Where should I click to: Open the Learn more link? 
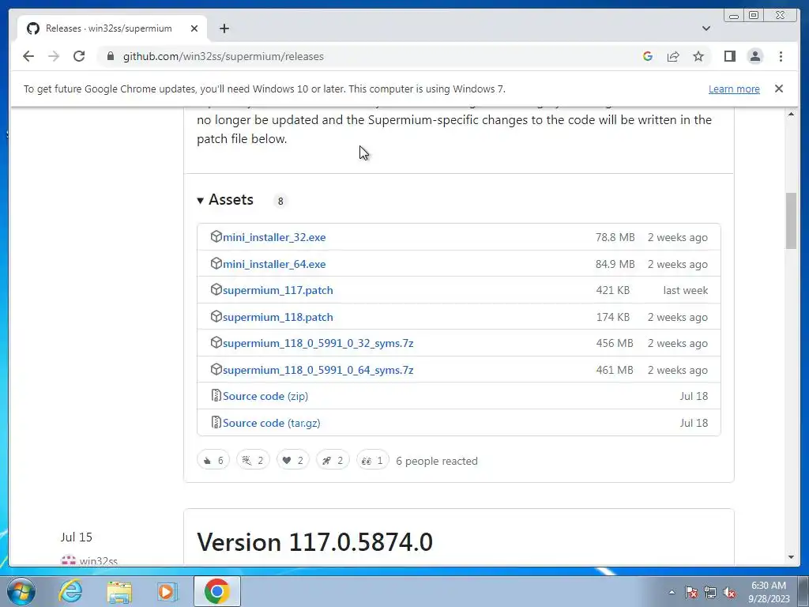(x=734, y=89)
